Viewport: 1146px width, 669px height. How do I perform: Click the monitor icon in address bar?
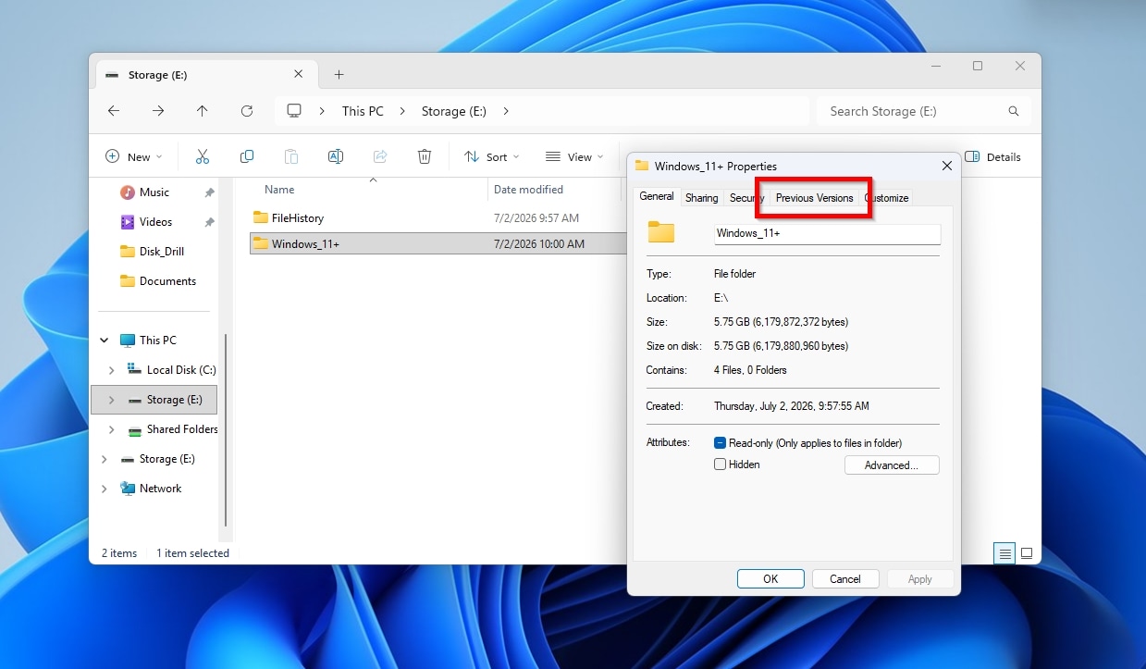(294, 111)
